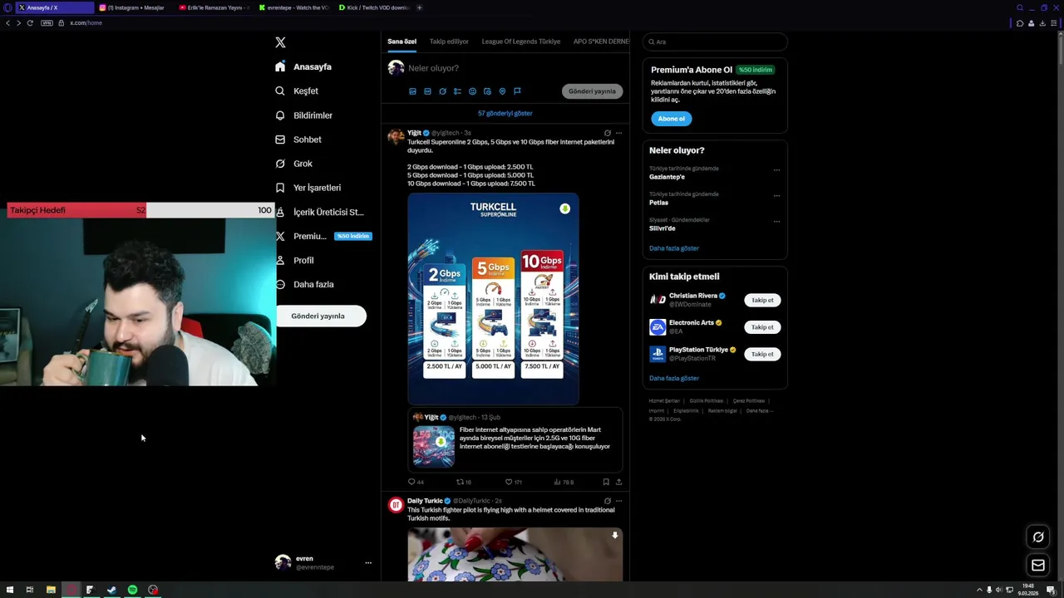The width and height of the screenshot is (1064, 598).
Task: Show the 57 new posts
Action: 505,113
